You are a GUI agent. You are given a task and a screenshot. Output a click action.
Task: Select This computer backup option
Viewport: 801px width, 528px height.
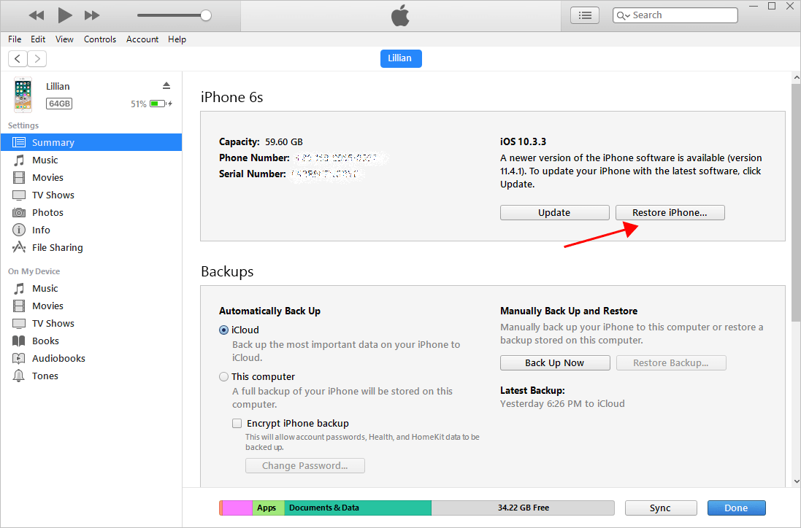[223, 377]
